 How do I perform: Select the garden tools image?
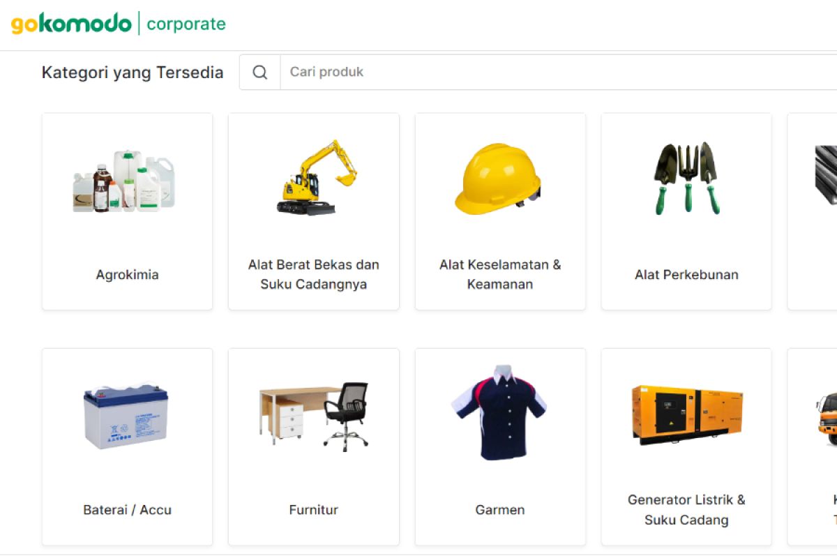pos(686,179)
